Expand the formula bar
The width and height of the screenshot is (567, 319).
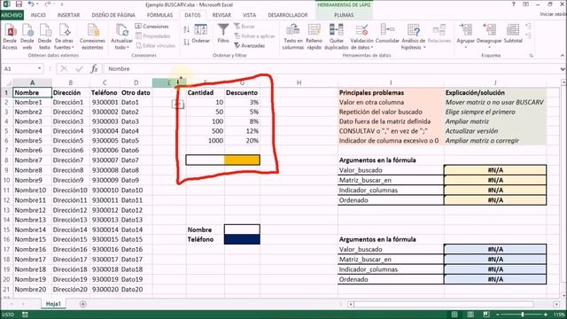(563, 69)
